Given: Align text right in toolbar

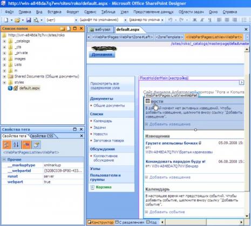Looking at the screenshot, I should click(x=234, y=20).
